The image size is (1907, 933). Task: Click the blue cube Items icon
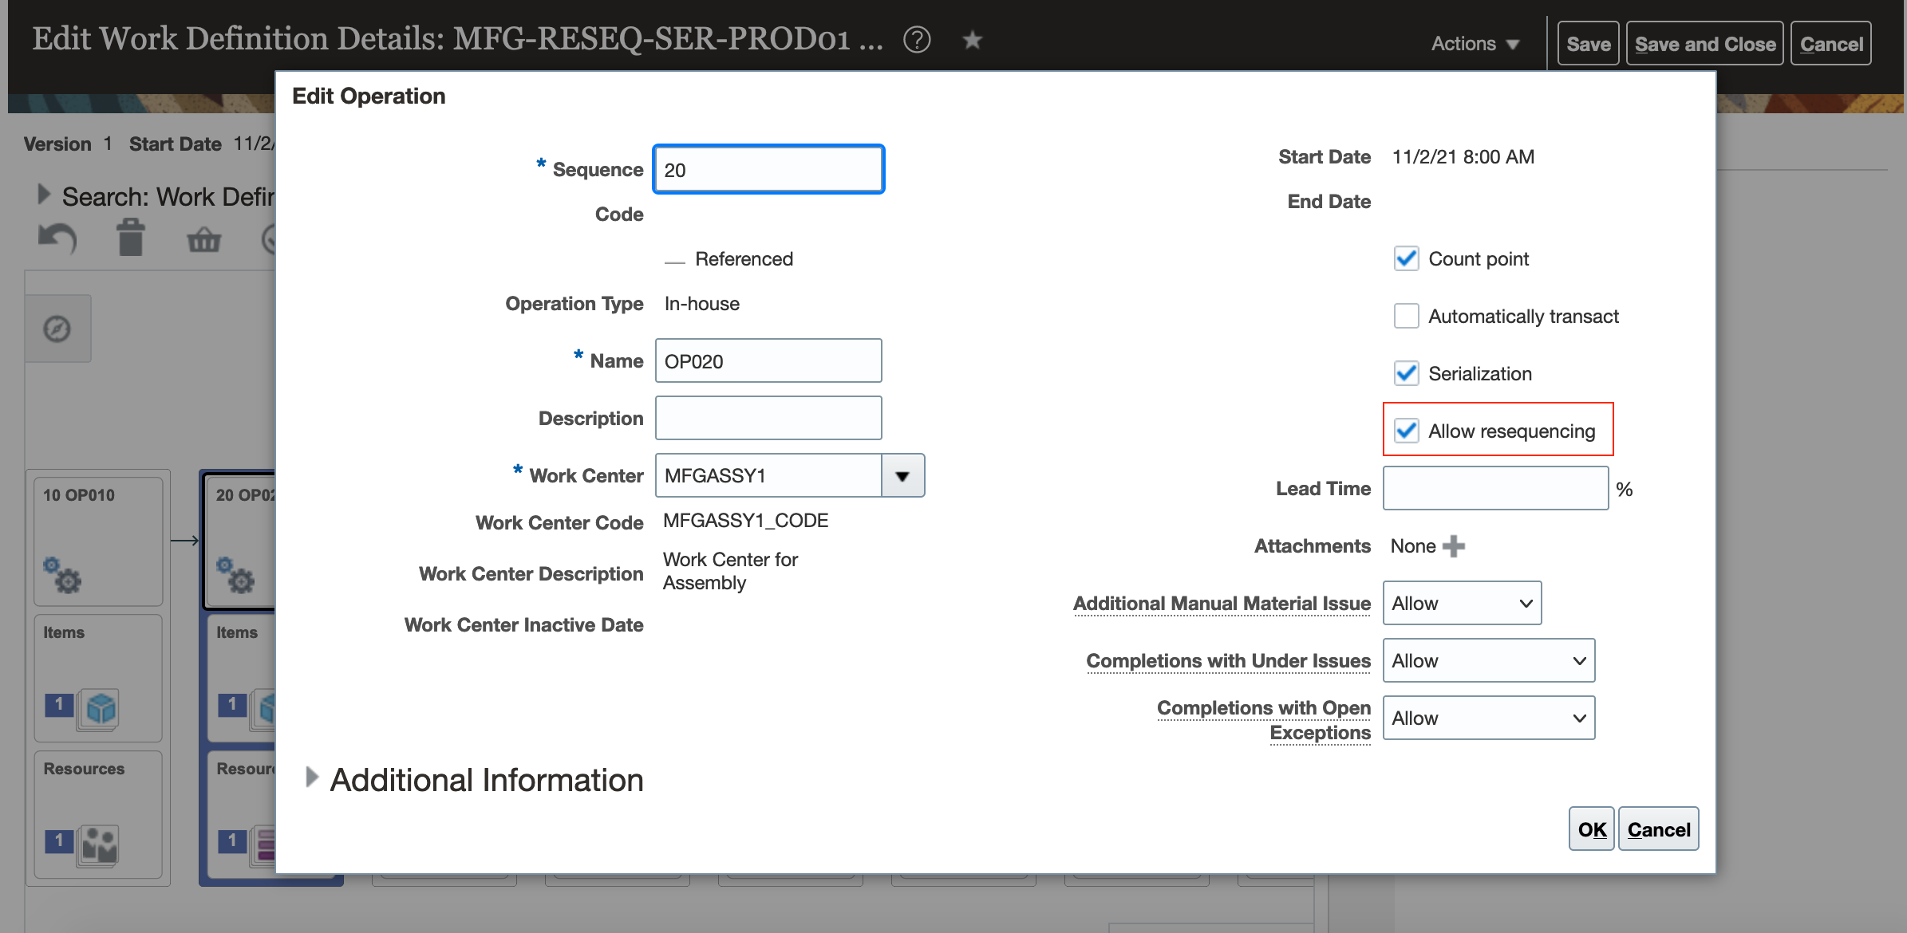point(101,707)
